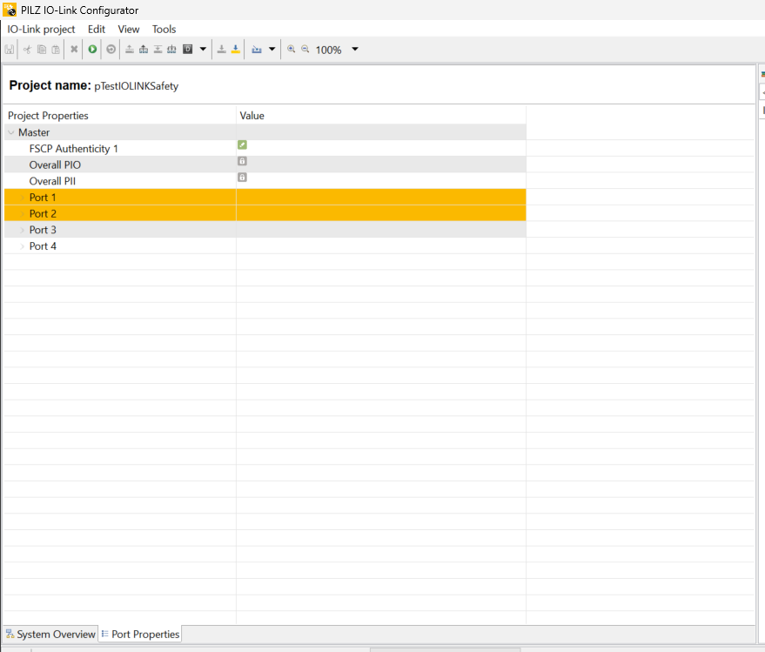Open dropdown arrow beside blue import icon
This screenshot has width=765, height=652.
[x=272, y=49]
